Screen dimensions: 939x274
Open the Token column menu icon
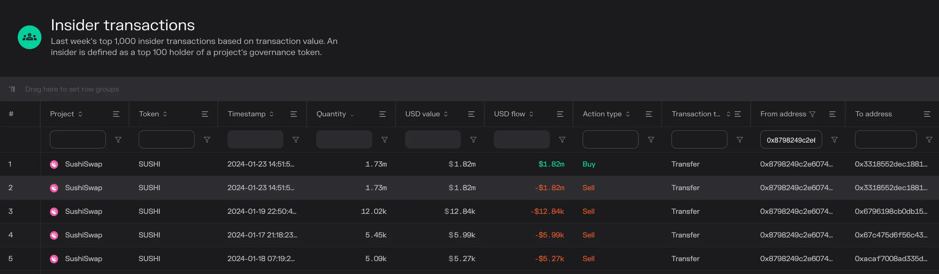[x=205, y=114]
